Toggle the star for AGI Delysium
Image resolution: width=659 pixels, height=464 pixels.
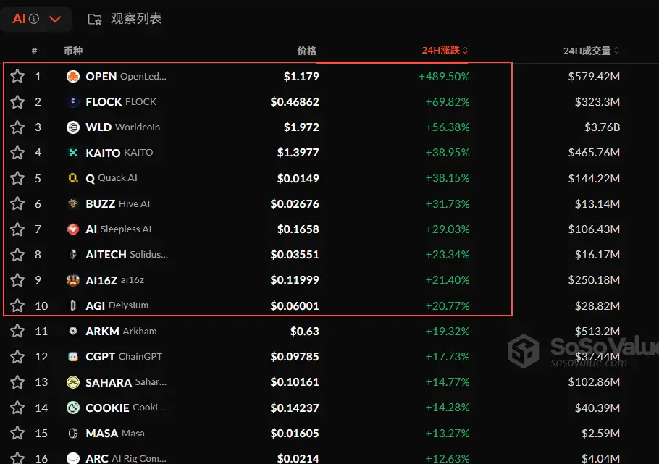(17, 305)
